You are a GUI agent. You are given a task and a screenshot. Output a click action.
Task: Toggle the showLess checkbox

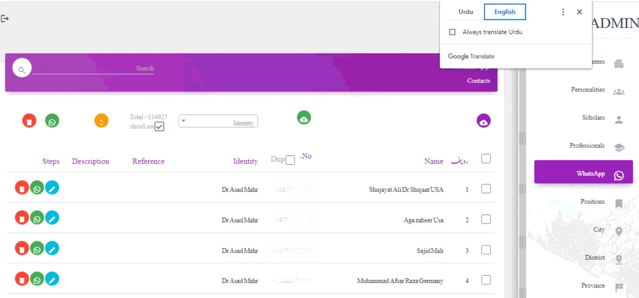click(x=159, y=126)
